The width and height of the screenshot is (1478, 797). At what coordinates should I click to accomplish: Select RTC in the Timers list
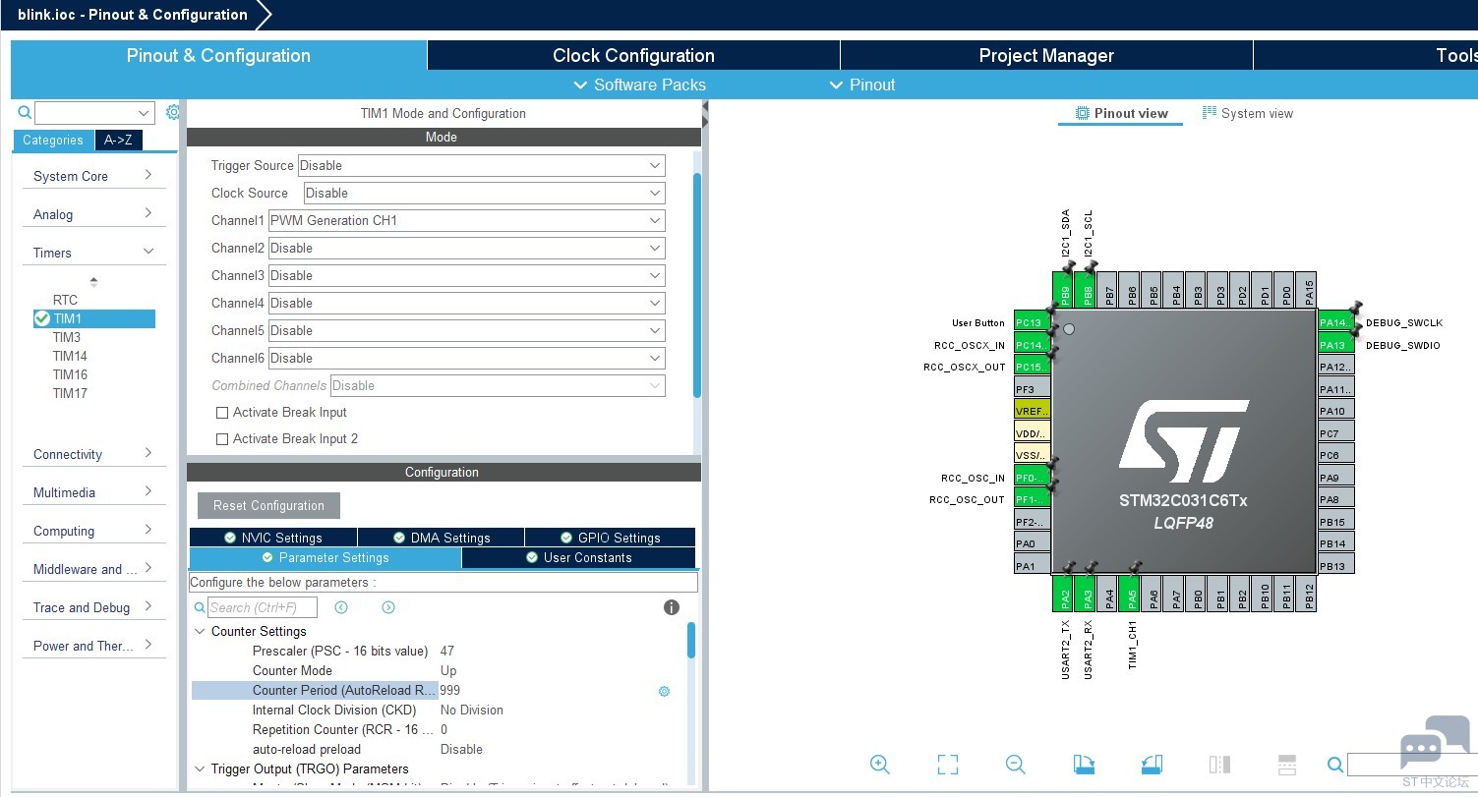point(65,300)
